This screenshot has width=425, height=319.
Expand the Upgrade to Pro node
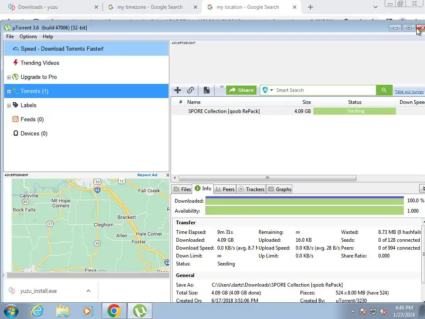tap(9, 77)
